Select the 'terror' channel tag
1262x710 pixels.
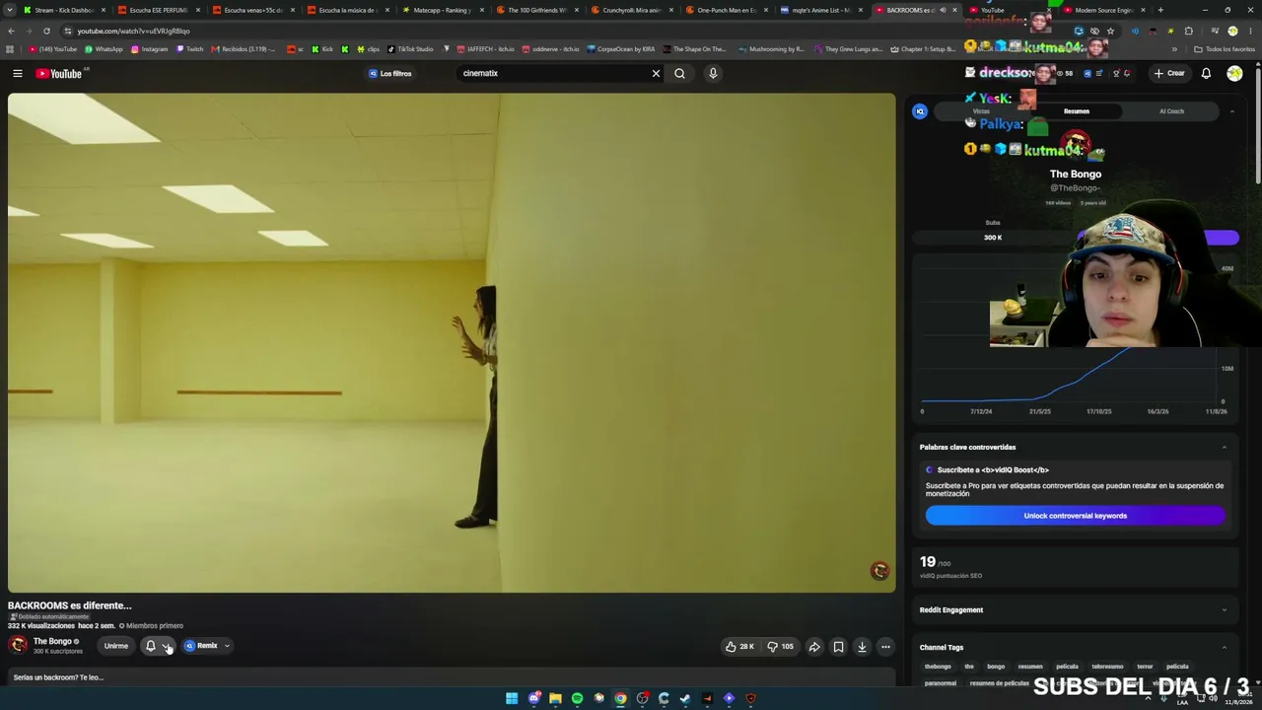pyautogui.click(x=1145, y=667)
